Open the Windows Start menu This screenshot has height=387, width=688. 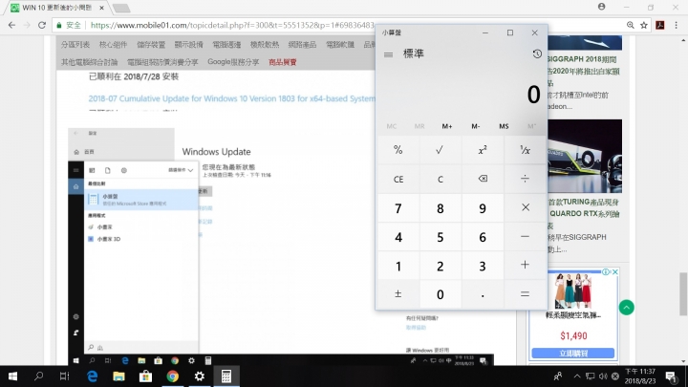pos(12,376)
